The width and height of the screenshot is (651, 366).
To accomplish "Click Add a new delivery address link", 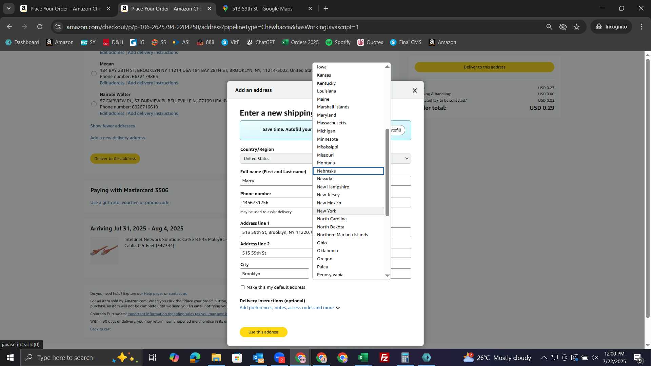I will click(118, 138).
